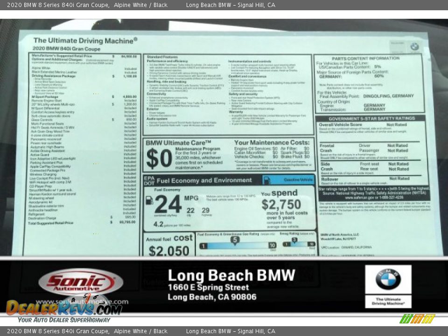The width and height of the screenshot is (448, 336).
Task: Click the small BMW emblem on the window sticker
Action: (x=414, y=46)
